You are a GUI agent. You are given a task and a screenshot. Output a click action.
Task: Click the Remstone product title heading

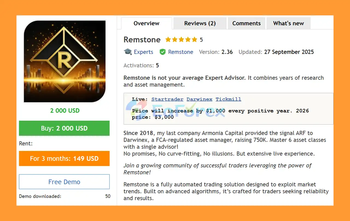[142, 40]
